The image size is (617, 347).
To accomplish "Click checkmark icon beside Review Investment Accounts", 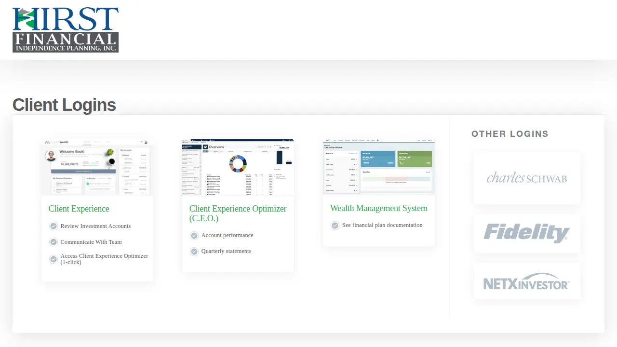I will click(x=54, y=226).
